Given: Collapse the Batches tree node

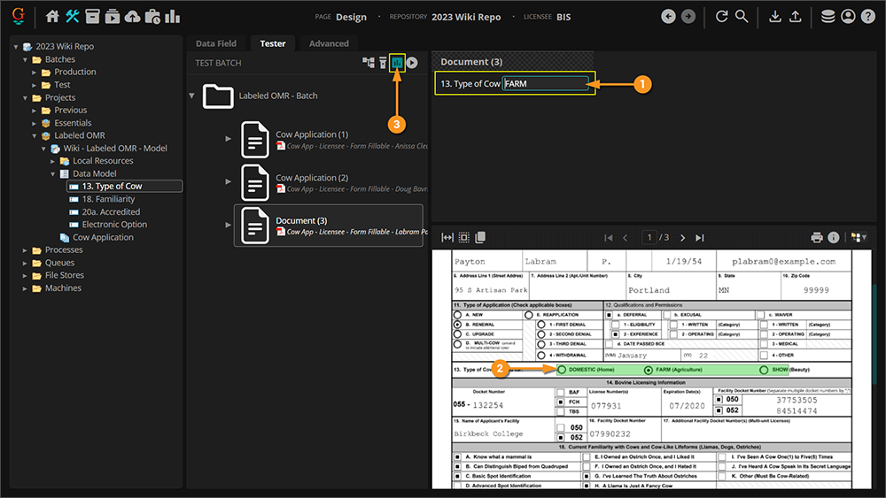Looking at the screenshot, I should 25,59.
